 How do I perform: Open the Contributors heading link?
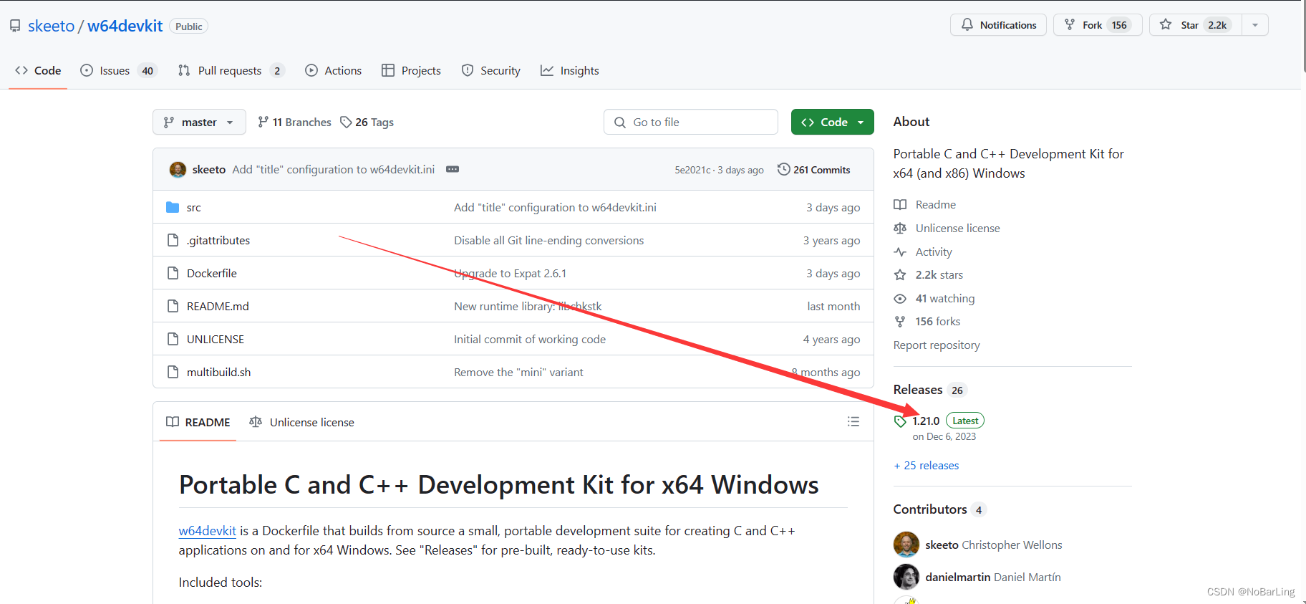[940, 509]
